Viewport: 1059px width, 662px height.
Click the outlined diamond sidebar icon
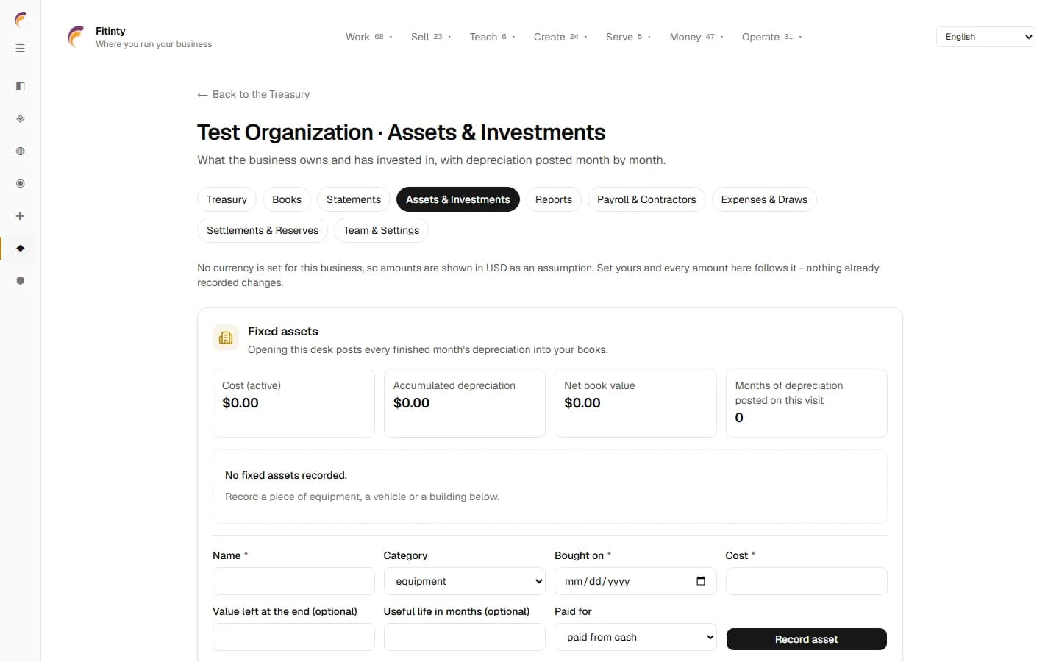pyautogui.click(x=21, y=119)
